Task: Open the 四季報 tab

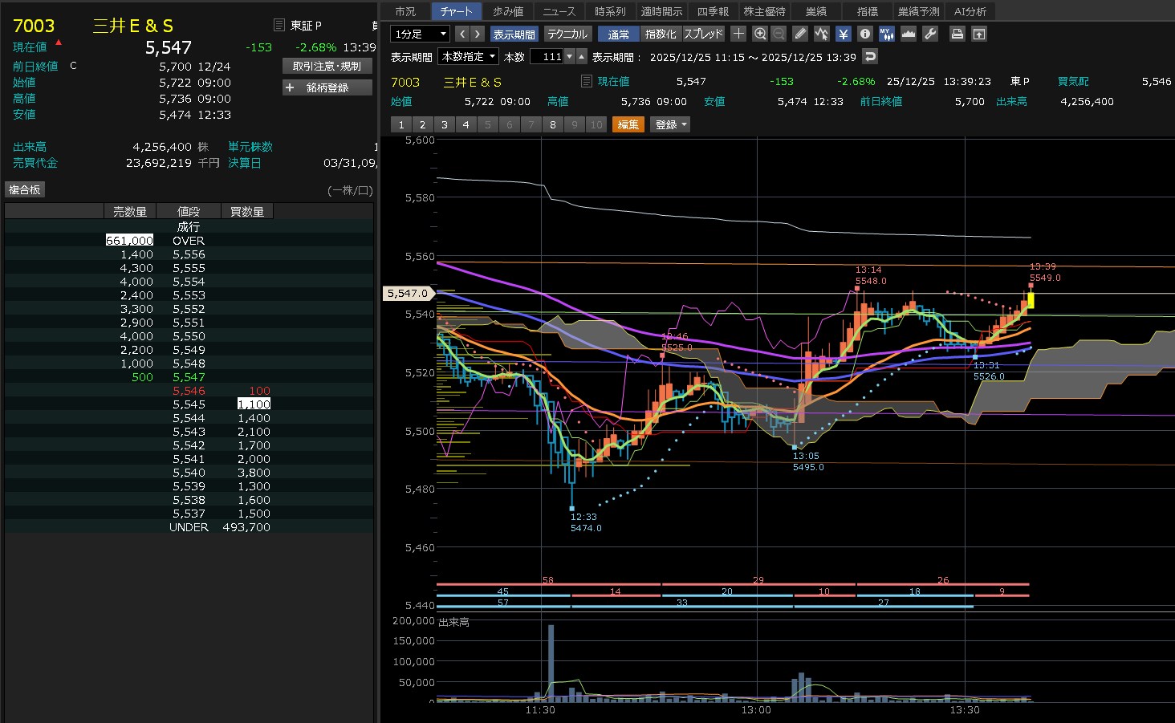Action: pyautogui.click(x=713, y=11)
